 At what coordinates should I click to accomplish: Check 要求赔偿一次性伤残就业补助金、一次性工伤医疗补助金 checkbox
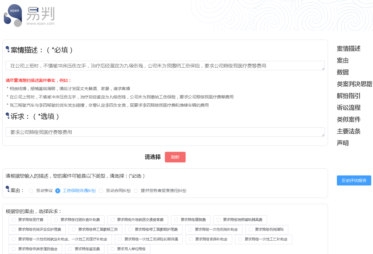(x=14, y=239)
